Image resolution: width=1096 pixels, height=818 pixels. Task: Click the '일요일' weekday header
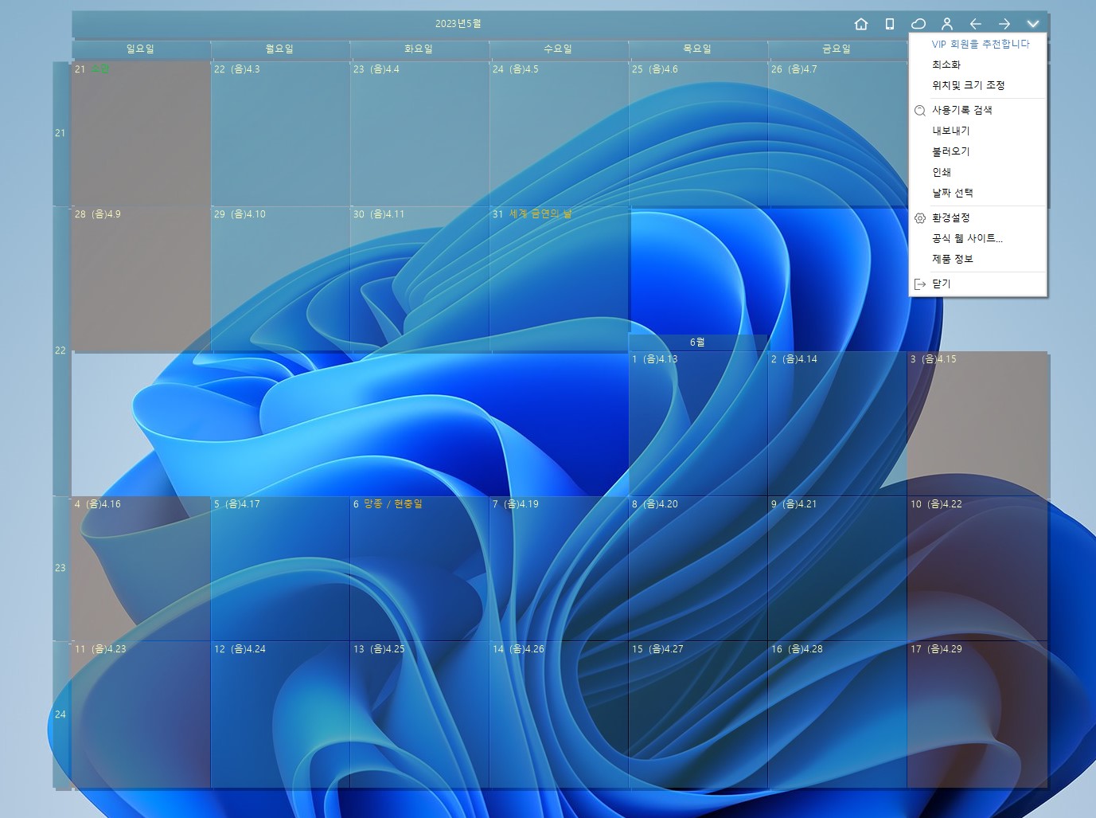(141, 49)
